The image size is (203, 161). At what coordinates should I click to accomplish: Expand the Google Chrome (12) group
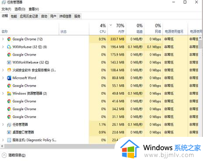click(3, 39)
